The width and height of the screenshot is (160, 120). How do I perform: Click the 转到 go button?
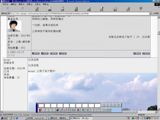coord(156,13)
